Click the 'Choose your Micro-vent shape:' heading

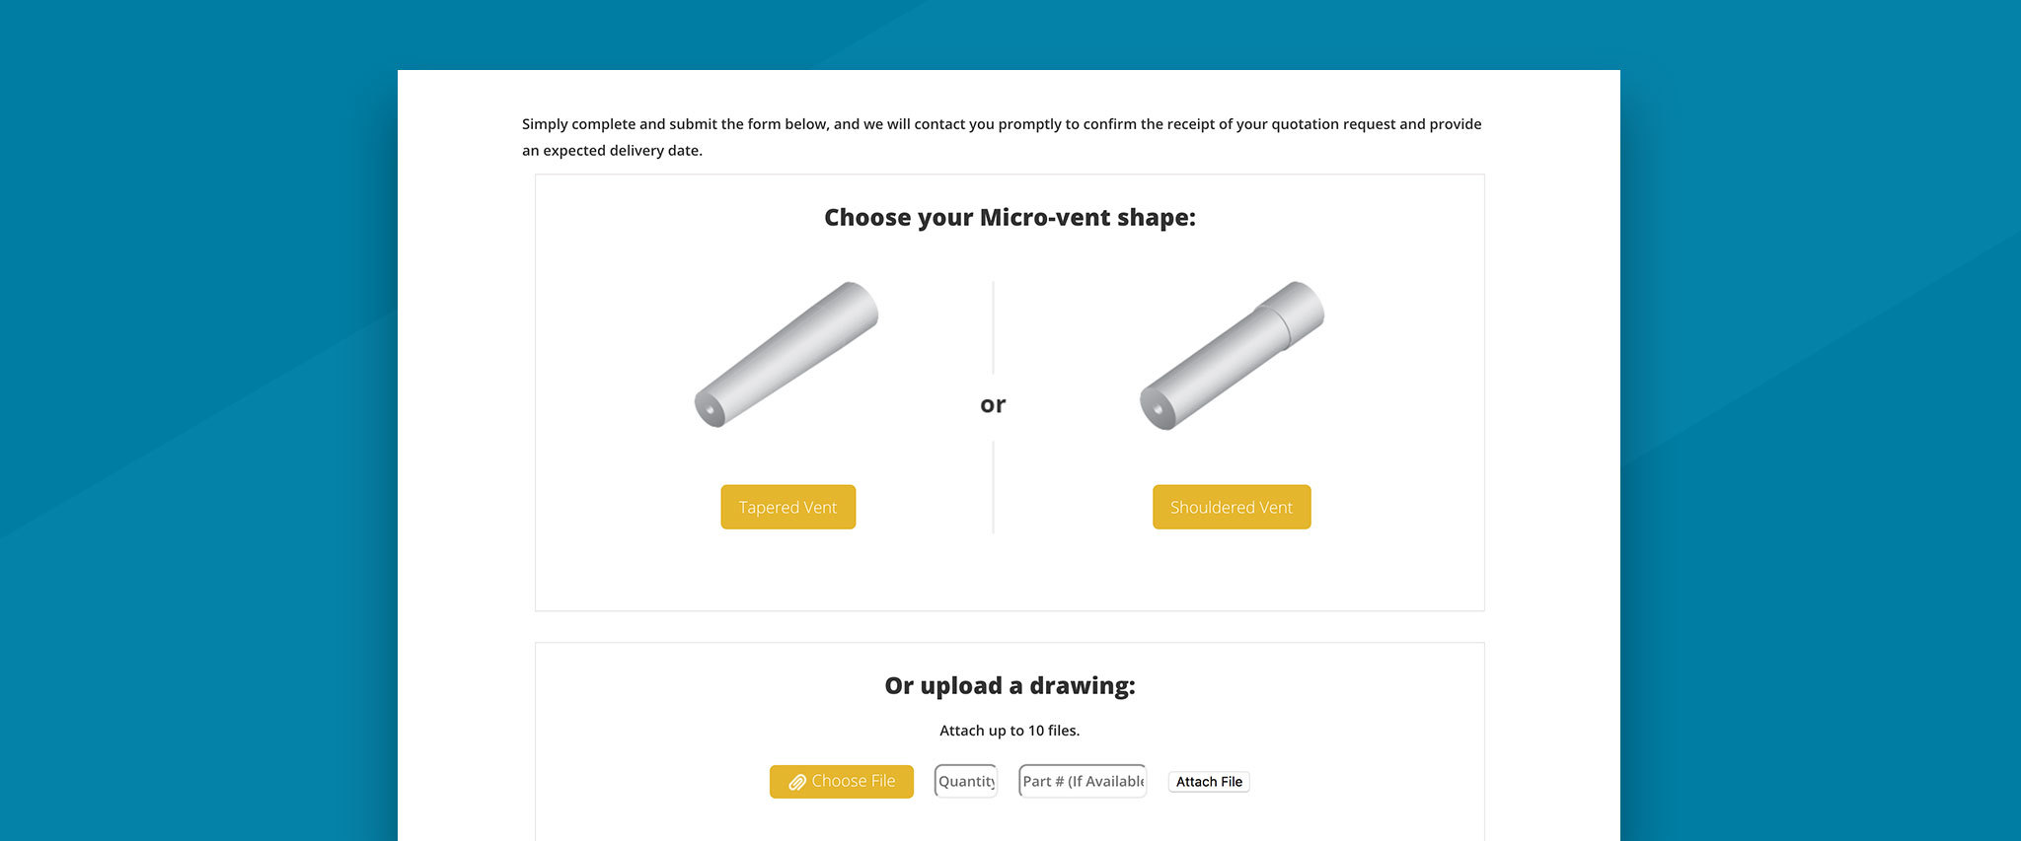[x=1010, y=217]
